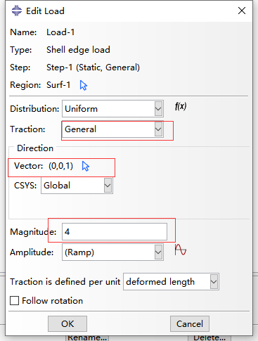Screen dimensions: 258x341
Task: Click the Edit Load title bar icon
Action: pos(17,11)
